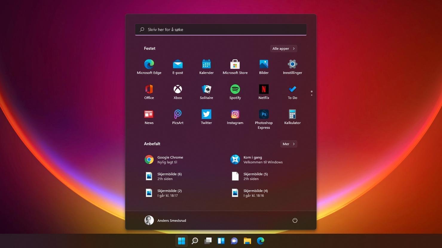Launch the Netflix app

(264, 92)
